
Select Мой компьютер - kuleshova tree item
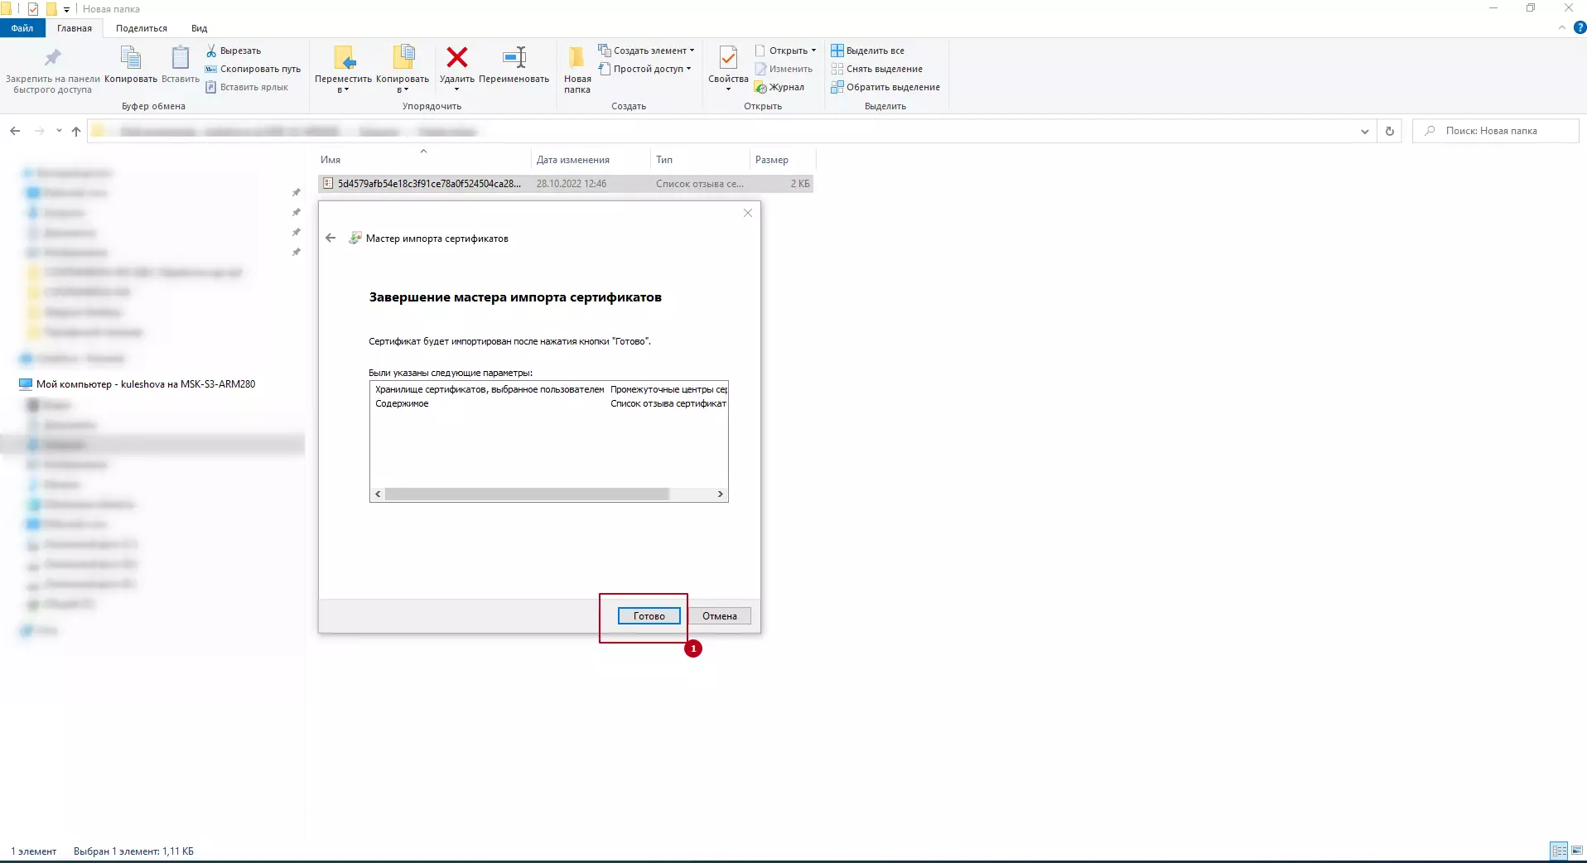coord(137,384)
